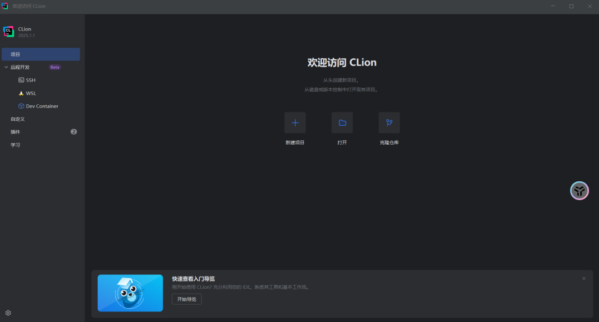Select the 克隆仓库 (Clone Repository) icon
The image size is (599, 322).
(389, 122)
